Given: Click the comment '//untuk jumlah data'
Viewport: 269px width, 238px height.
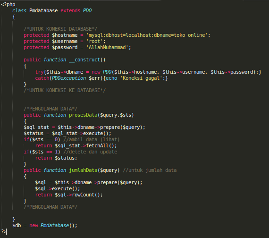Looking at the screenshot, I should [150, 170].
